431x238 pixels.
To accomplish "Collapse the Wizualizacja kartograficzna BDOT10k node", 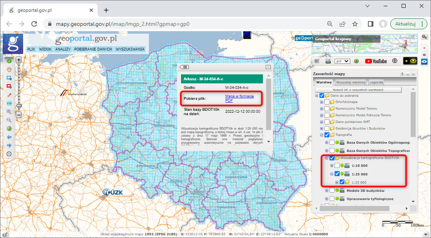I will pyautogui.click(x=328, y=157).
